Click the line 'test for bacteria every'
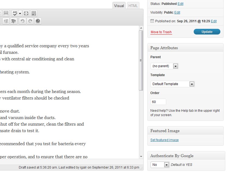This screenshot has width=228, height=174. (43, 144)
